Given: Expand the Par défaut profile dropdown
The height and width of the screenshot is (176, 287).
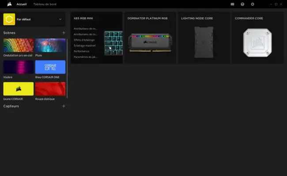Looking at the screenshot, I should click(60, 19).
